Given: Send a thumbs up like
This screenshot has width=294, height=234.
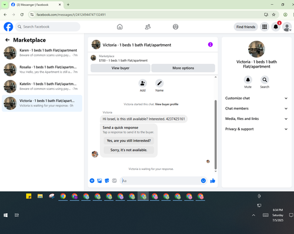Looking at the screenshot, I should 213,180.
